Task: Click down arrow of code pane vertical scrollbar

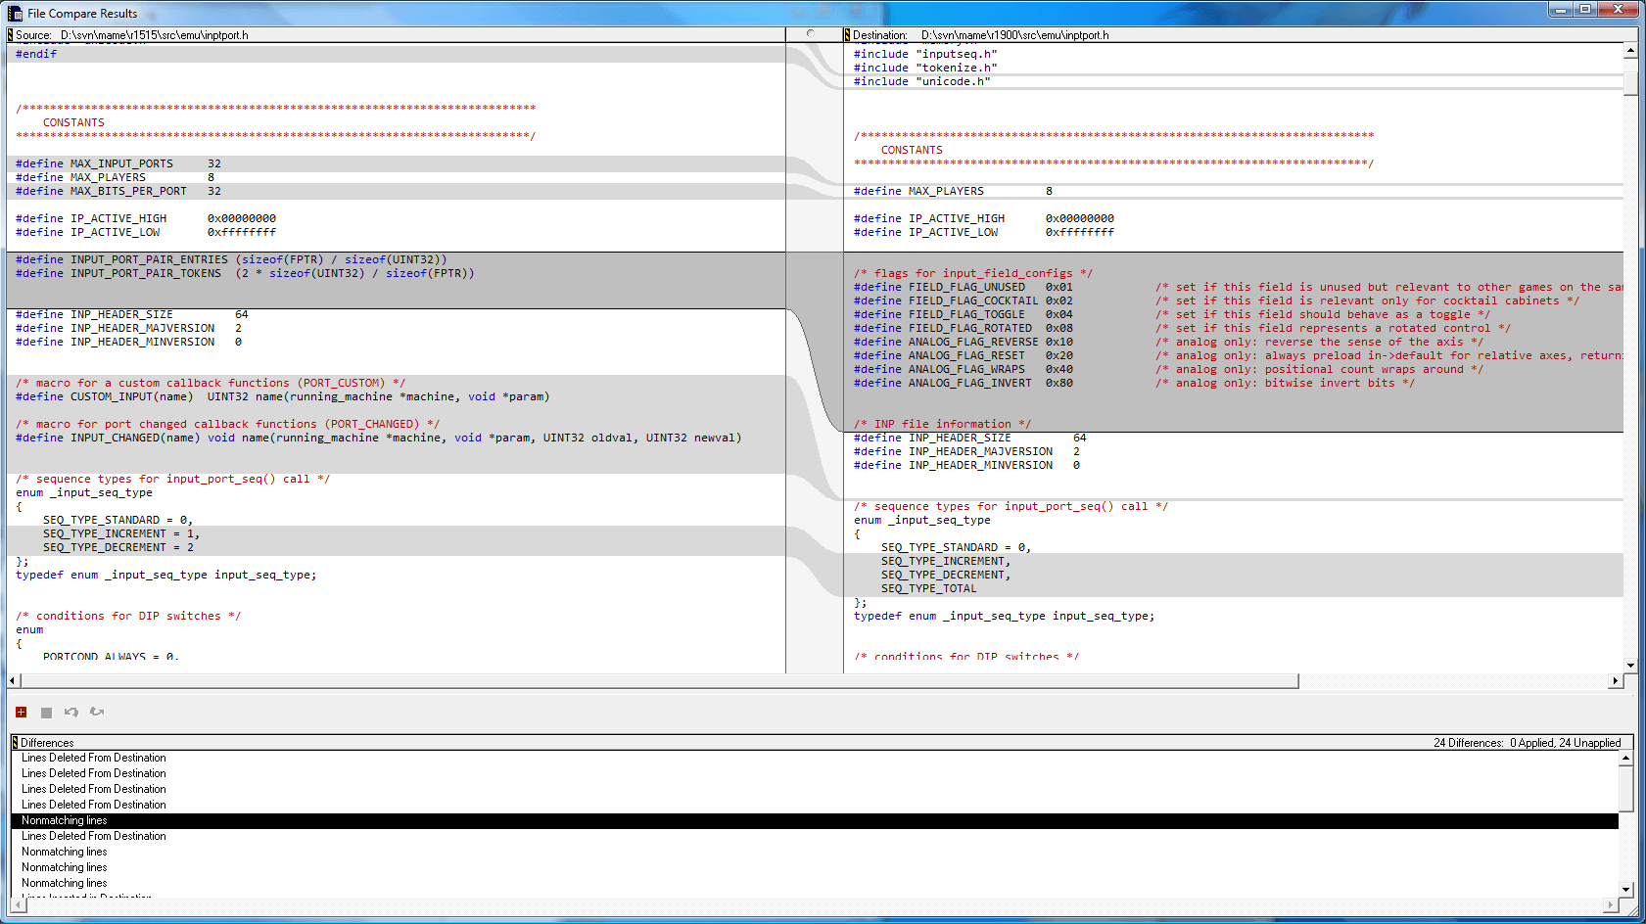Action: [x=1630, y=666]
